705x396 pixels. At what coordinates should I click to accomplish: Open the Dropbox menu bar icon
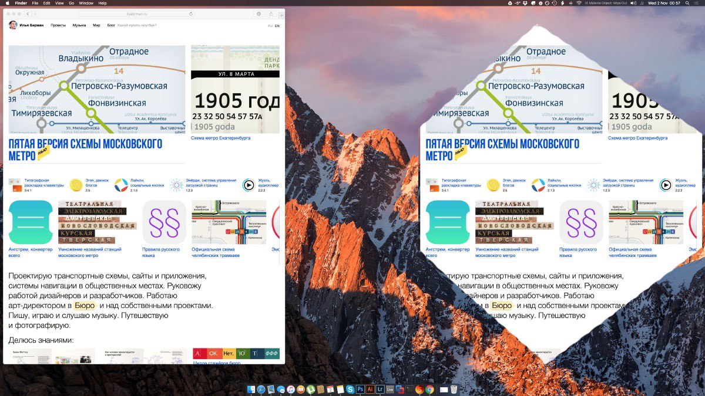tap(525, 3)
